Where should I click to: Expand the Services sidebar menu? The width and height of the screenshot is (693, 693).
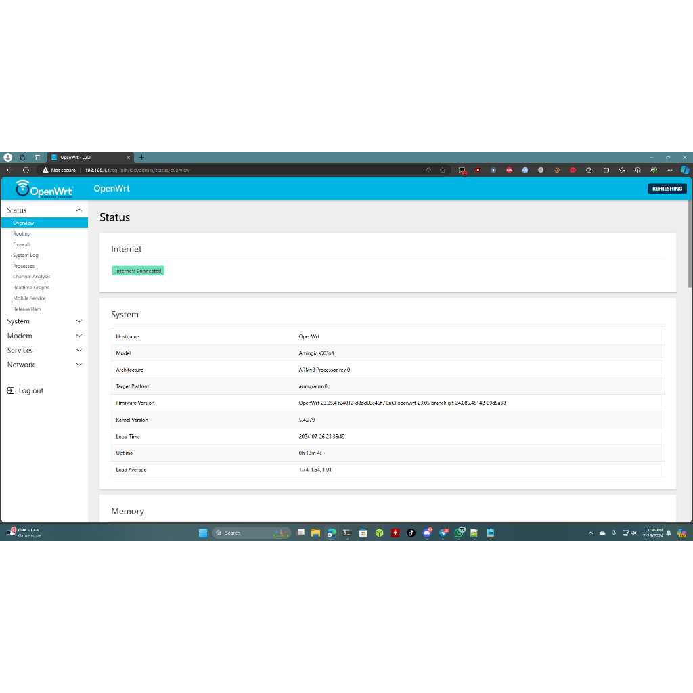(x=44, y=351)
